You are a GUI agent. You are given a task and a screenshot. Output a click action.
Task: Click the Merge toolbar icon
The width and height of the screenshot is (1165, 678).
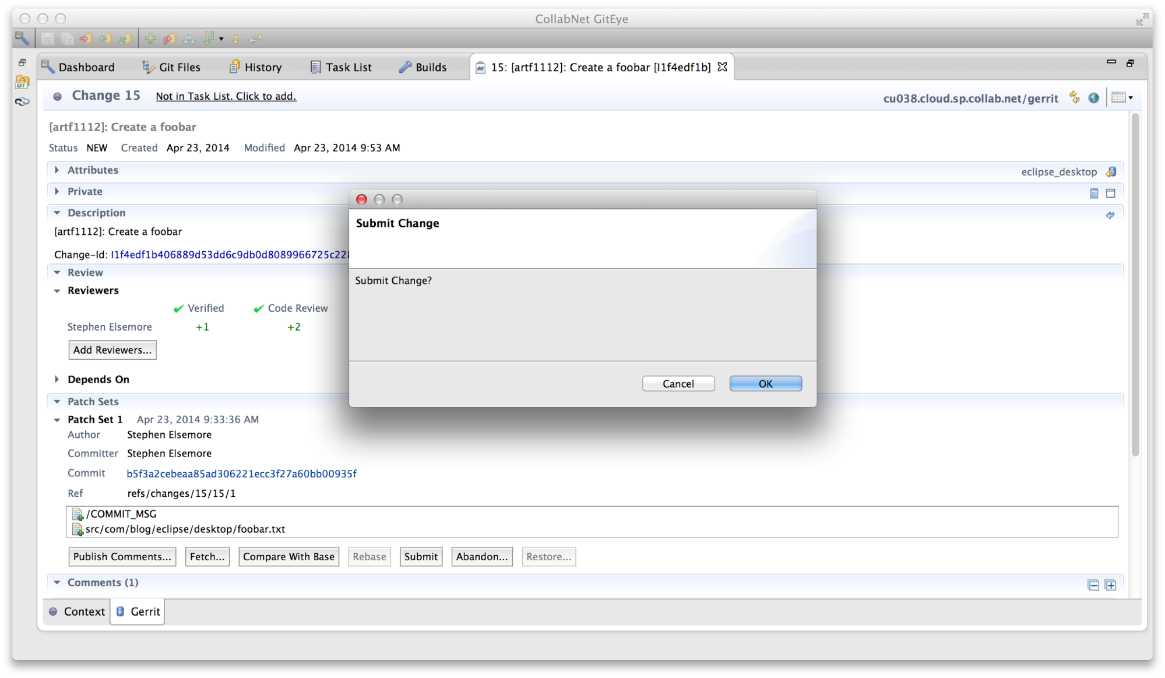[x=235, y=38]
